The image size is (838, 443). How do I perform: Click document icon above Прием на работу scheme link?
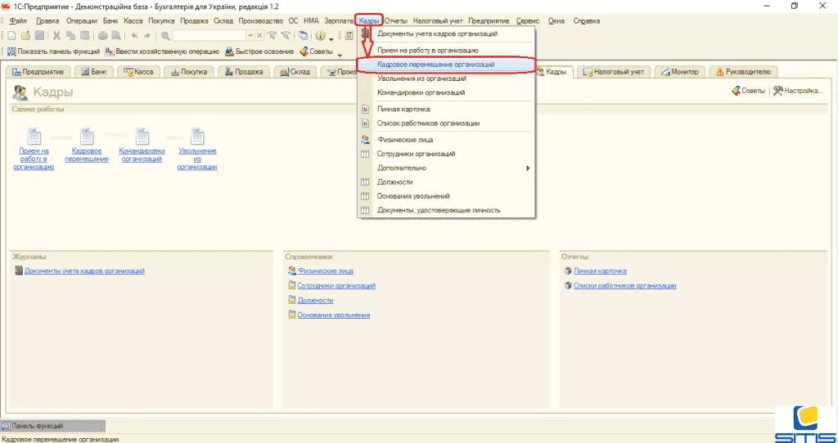point(34,136)
